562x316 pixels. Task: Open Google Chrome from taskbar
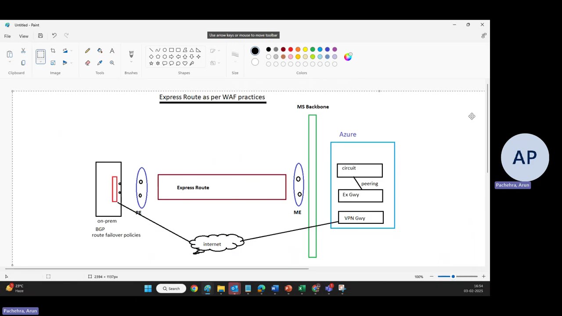194,288
